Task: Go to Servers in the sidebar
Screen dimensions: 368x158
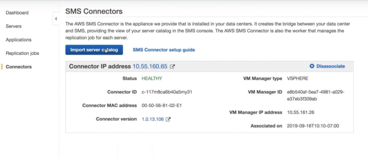Action: [x=14, y=26]
